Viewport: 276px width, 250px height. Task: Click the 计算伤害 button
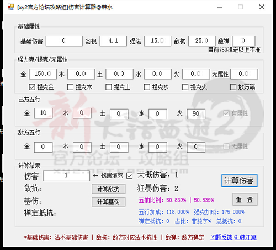[239, 181]
